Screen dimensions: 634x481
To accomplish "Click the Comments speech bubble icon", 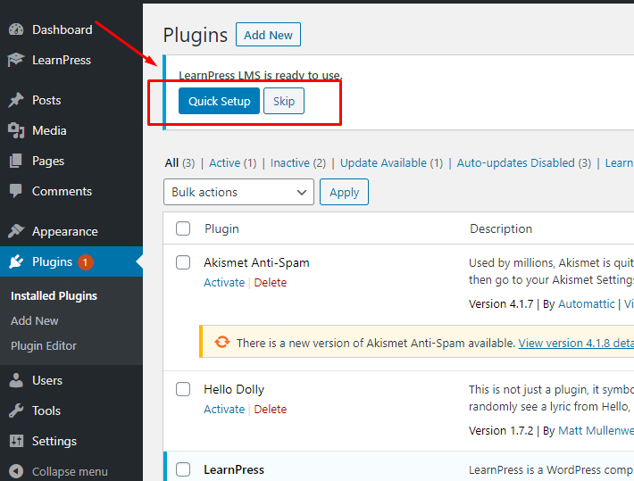I will (x=16, y=191).
